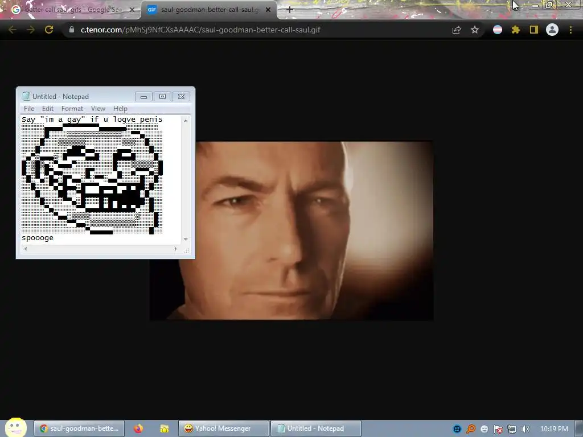
Task: Open network connection tray icon
Action: tap(512, 429)
